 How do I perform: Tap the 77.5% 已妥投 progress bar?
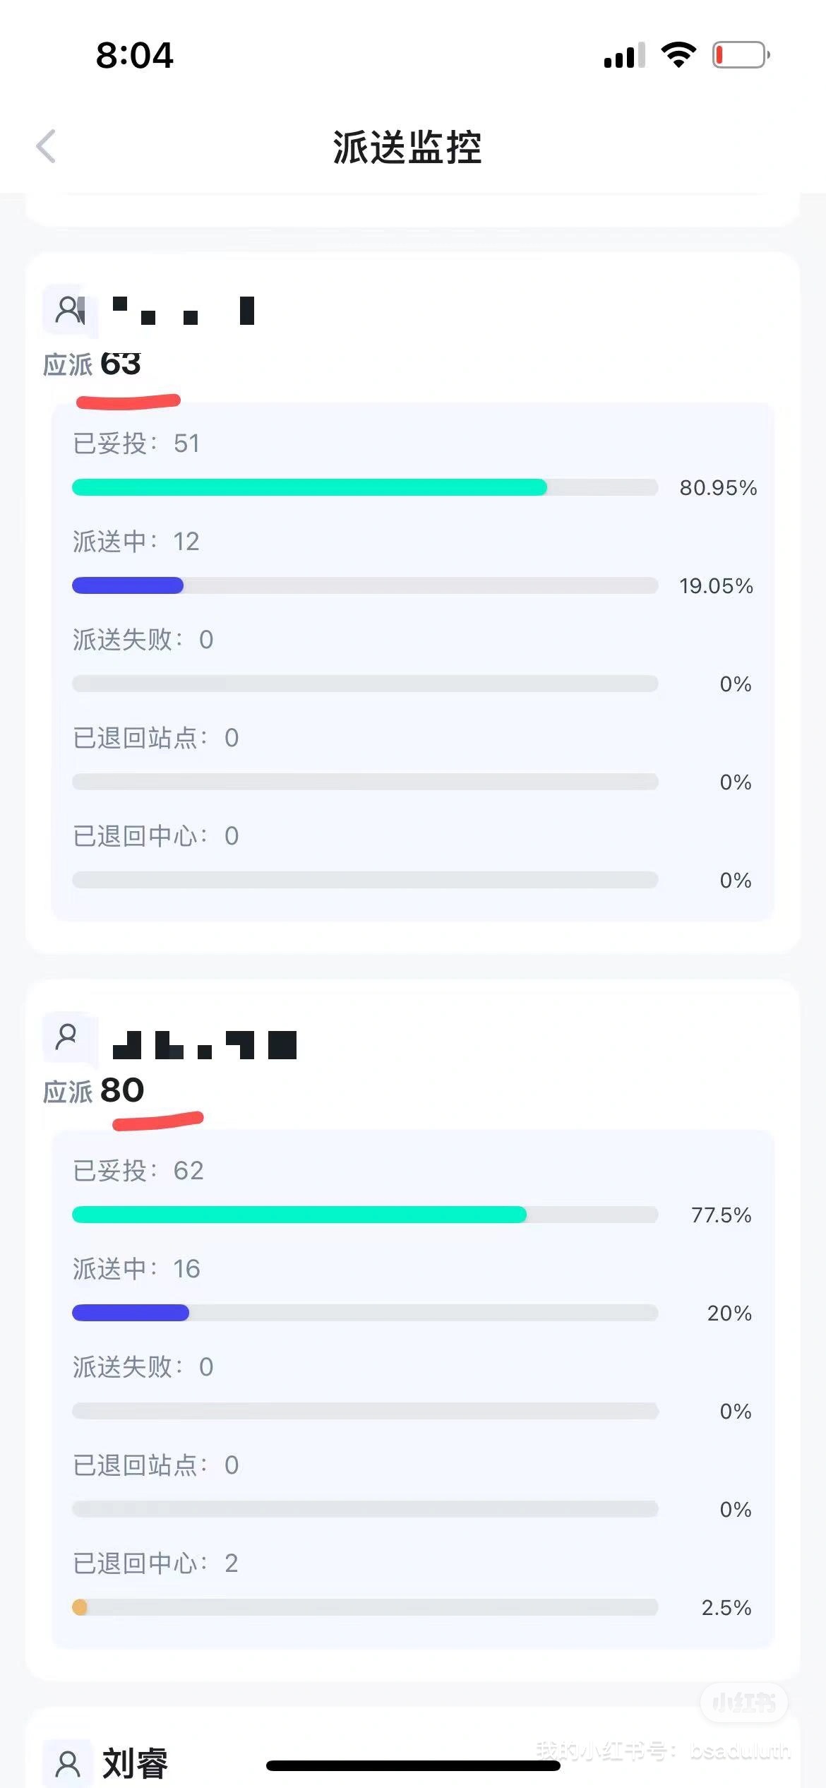tap(365, 1215)
